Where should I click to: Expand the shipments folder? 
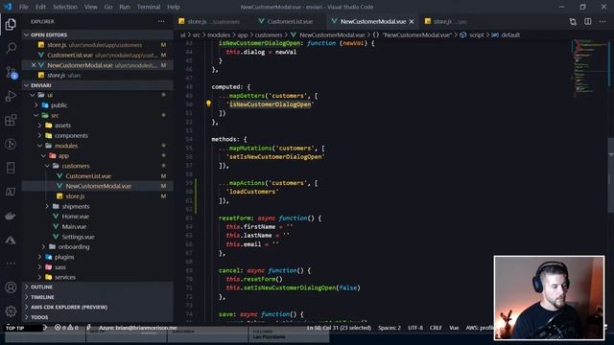[47, 207]
